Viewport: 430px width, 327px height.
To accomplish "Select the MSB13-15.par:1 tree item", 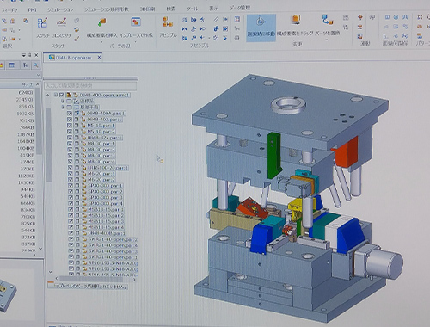I will click(x=106, y=209).
